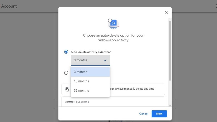Click the scrollbar down arrow in dialog
This screenshot has width=217, height=122.
[170, 105]
